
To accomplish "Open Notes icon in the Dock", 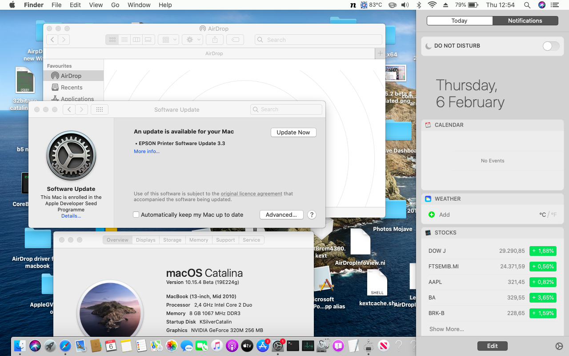I will 126,345.
